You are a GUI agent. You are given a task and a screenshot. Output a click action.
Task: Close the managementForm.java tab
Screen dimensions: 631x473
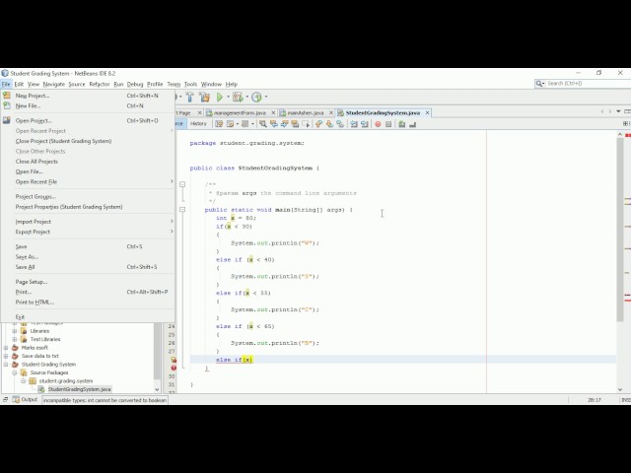pyautogui.click(x=273, y=112)
